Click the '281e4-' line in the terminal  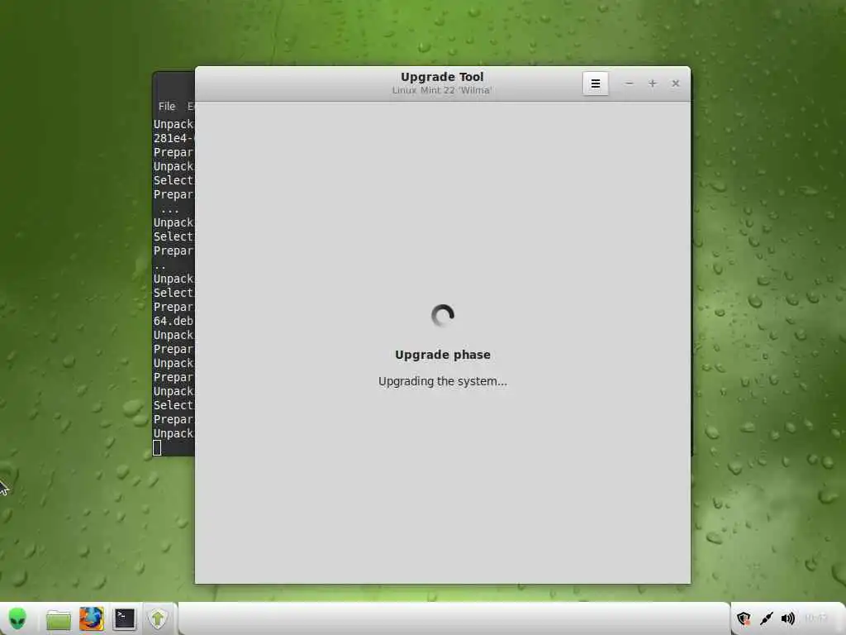(x=173, y=138)
